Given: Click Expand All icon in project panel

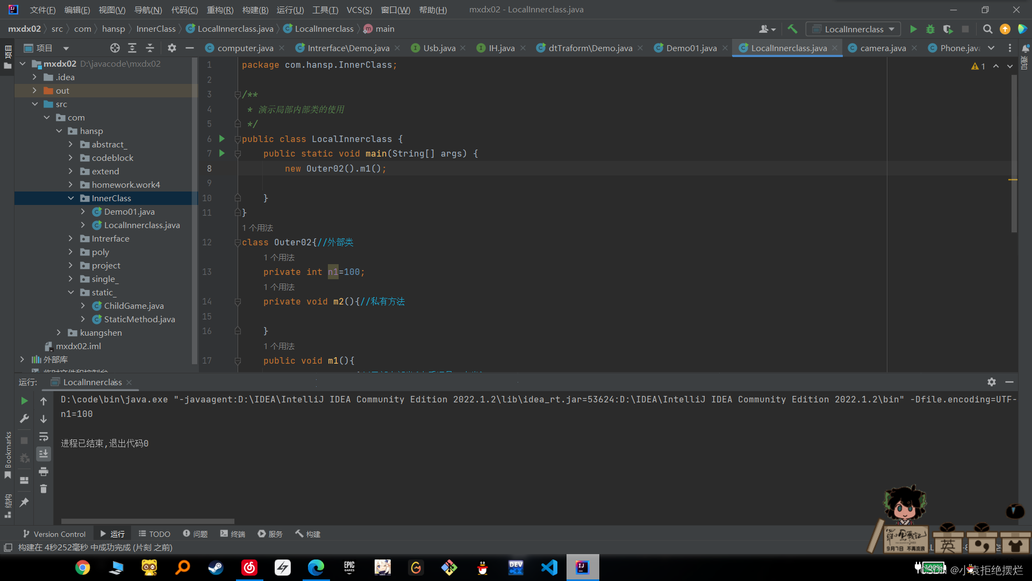Looking at the screenshot, I should pyautogui.click(x=132, y=48).
